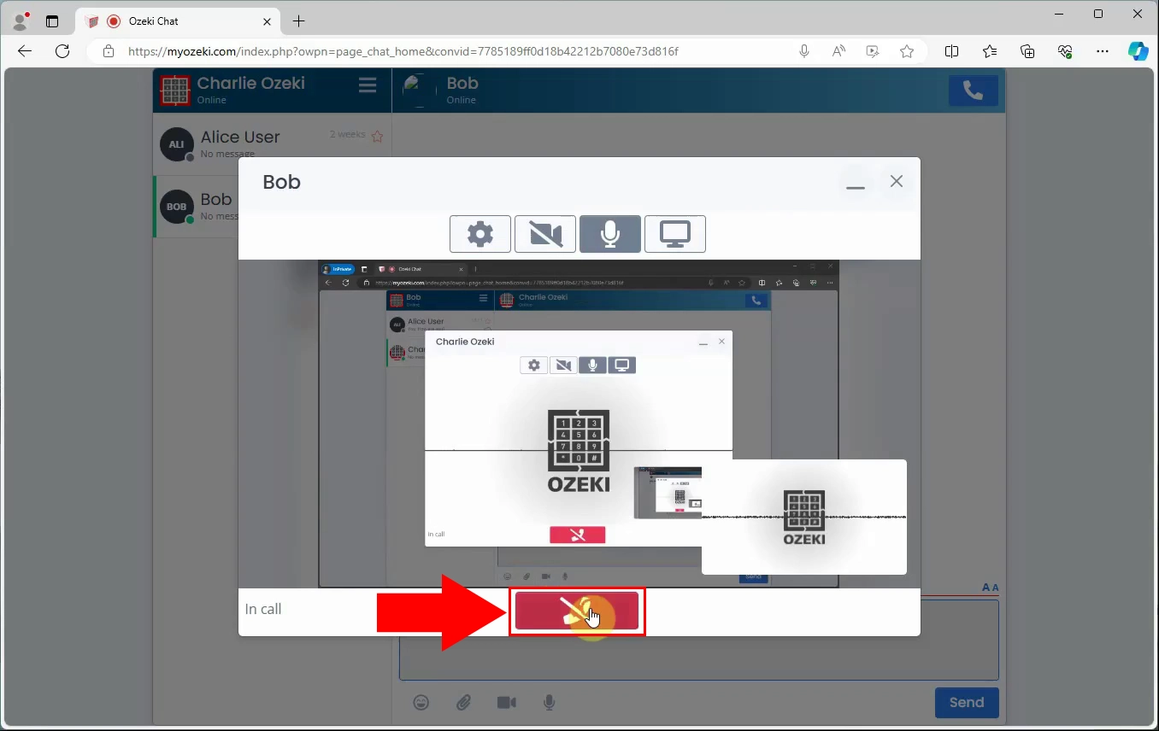The width and height of the screenshot is (1159, 731).
Task: View site information lock icon
Action: pos(109,51)
